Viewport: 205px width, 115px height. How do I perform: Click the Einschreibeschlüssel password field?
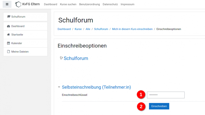click(166, 95)
